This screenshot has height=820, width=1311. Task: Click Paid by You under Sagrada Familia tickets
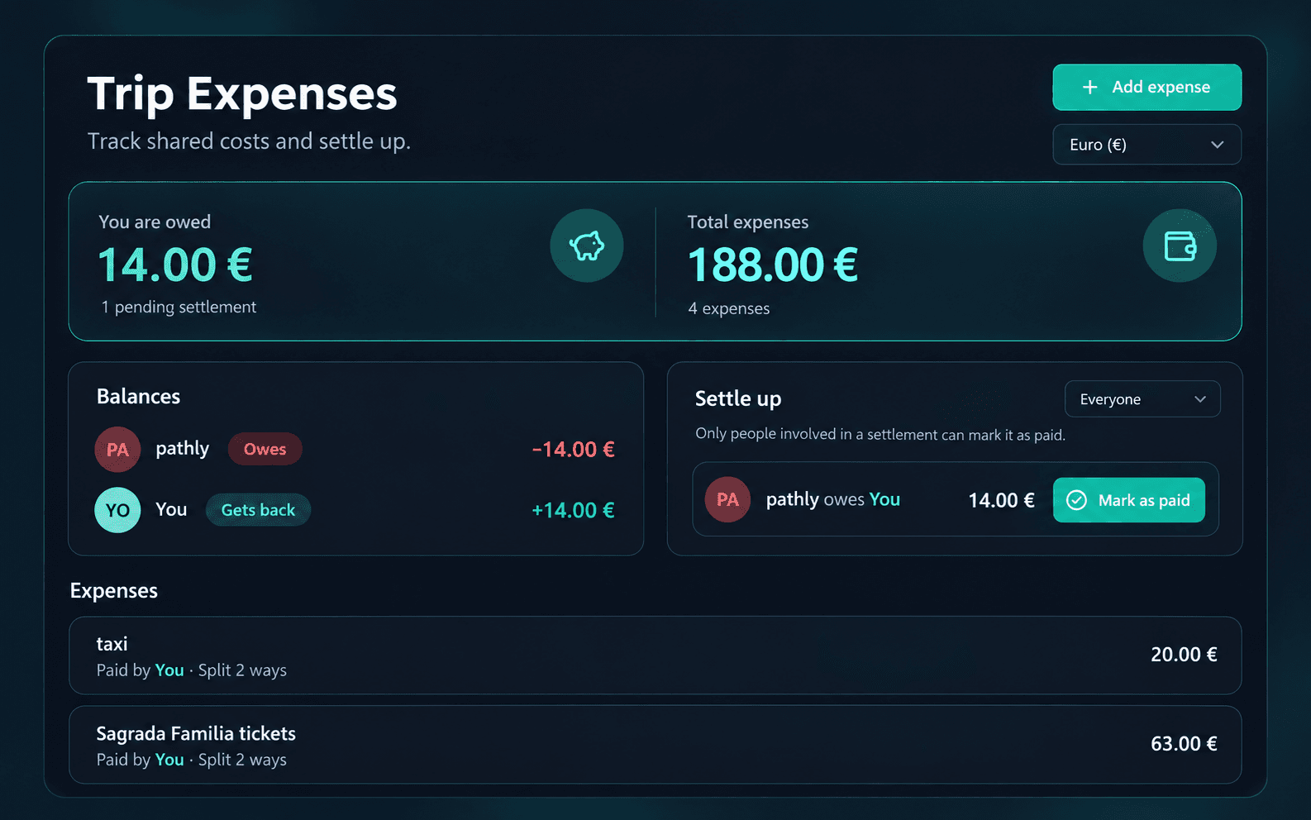141,760
